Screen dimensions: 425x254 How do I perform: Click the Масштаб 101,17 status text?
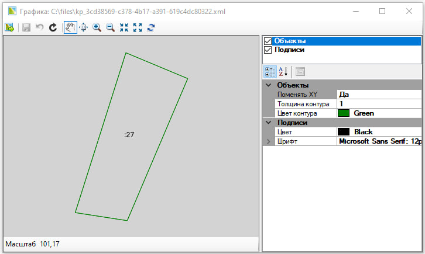coord(32,244)
